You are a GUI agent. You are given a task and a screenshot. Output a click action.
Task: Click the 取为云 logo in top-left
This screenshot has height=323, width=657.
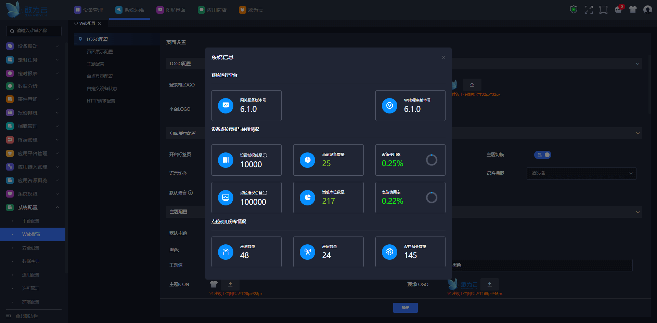click(x=27, y=10)
